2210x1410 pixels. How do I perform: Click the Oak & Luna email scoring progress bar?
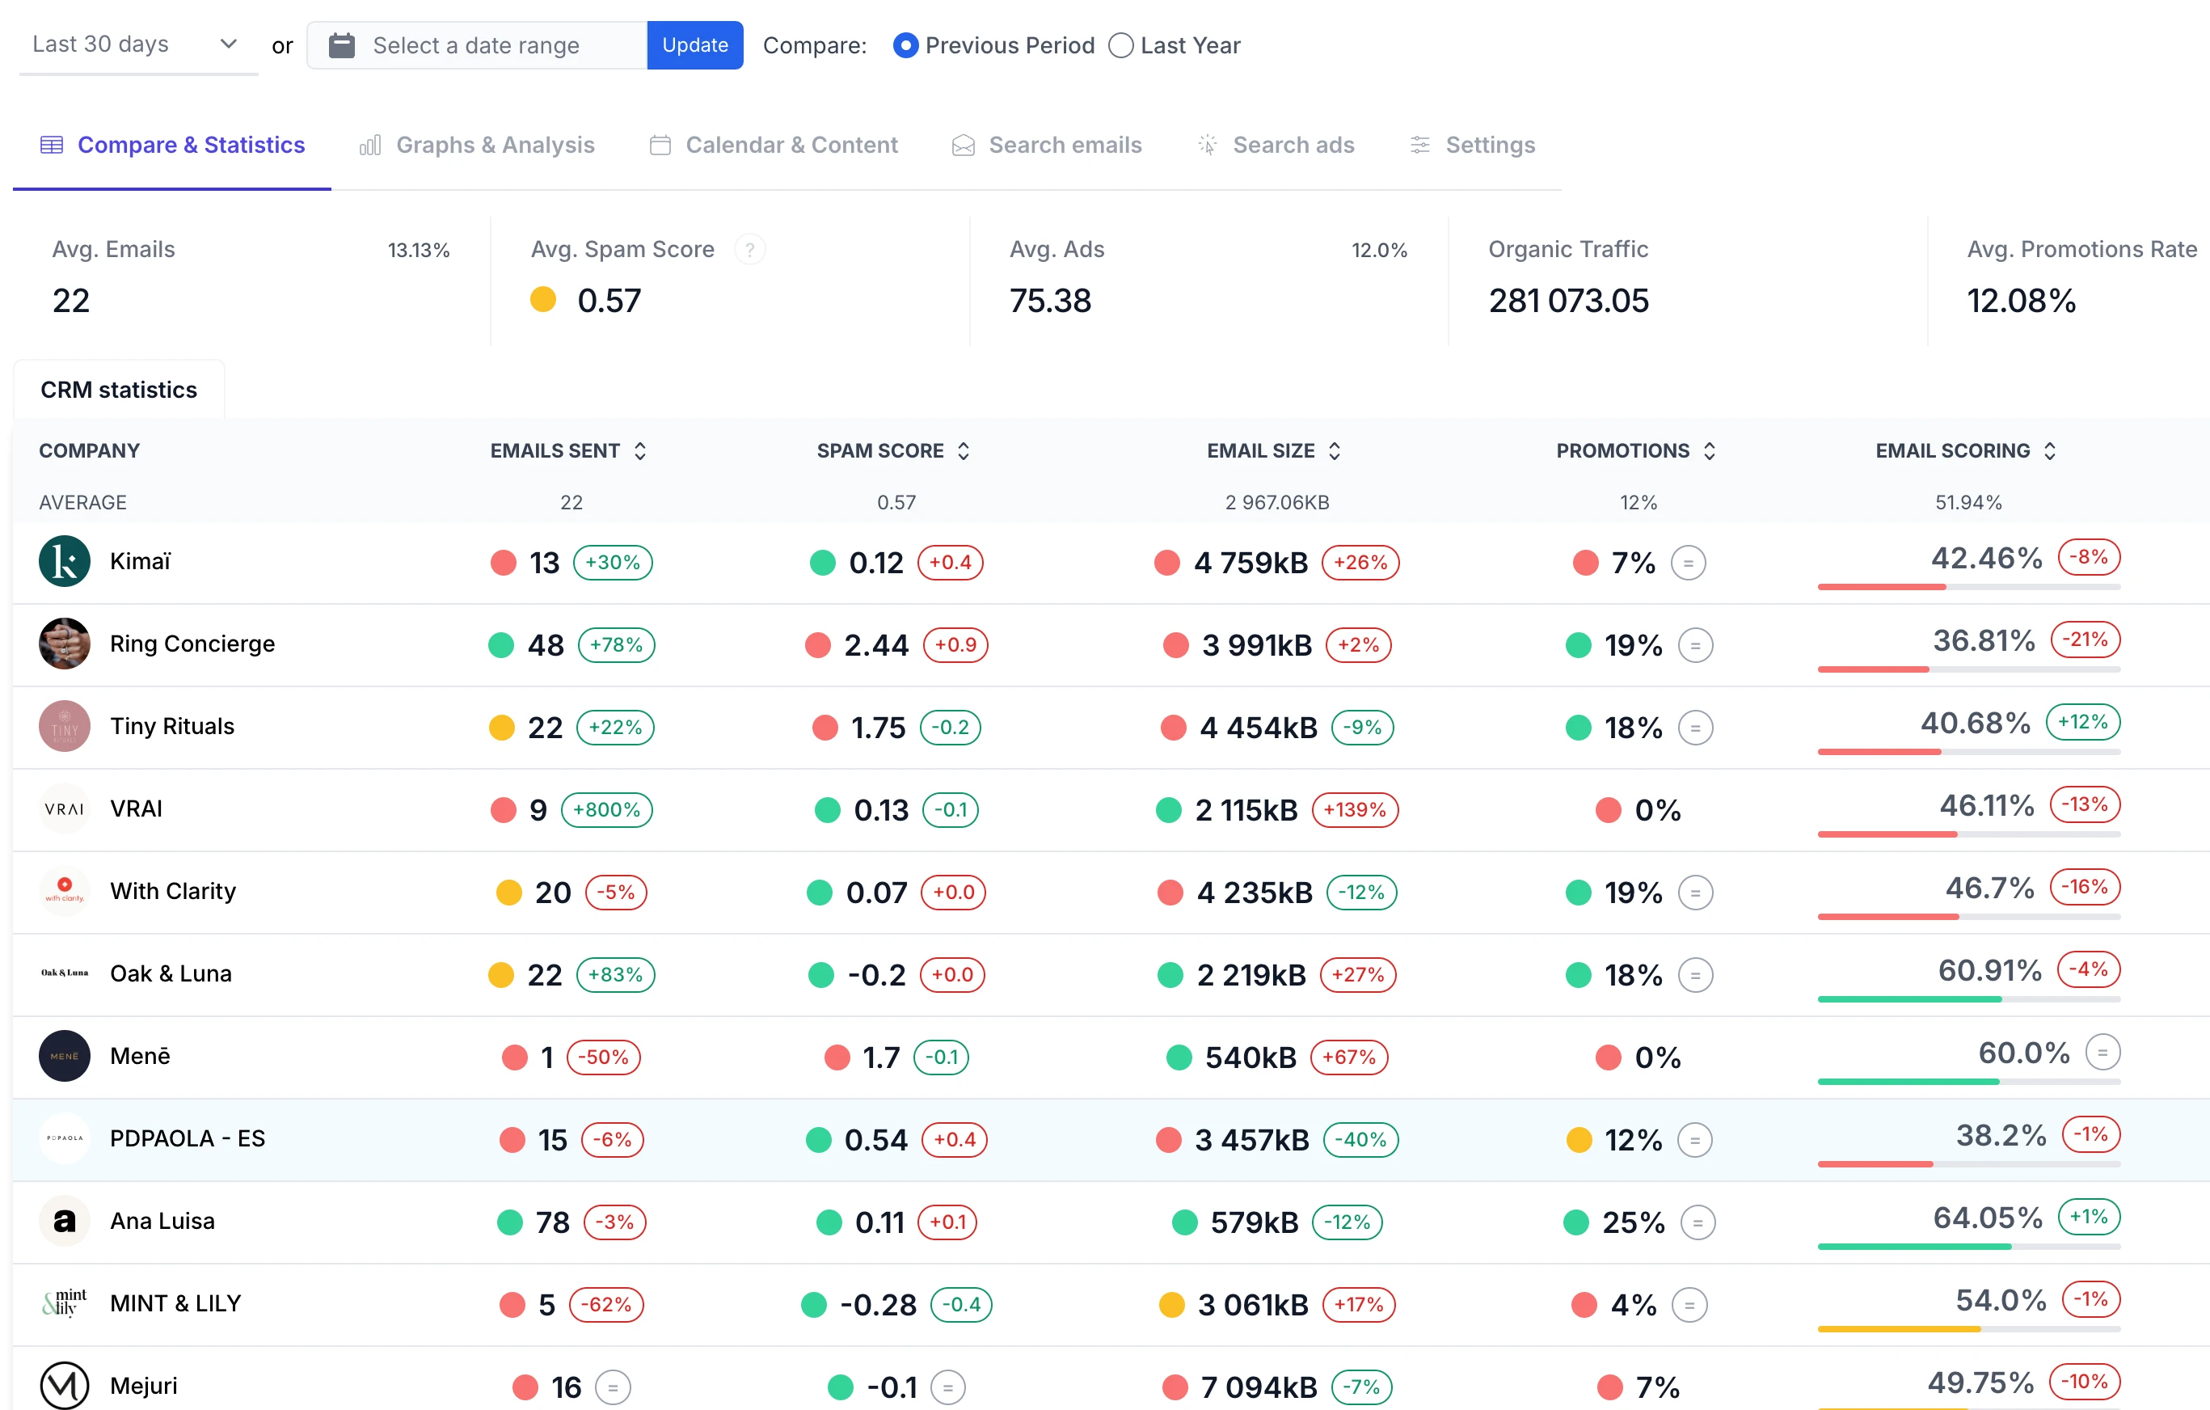pyautogui.click(x=1968, y=998)
